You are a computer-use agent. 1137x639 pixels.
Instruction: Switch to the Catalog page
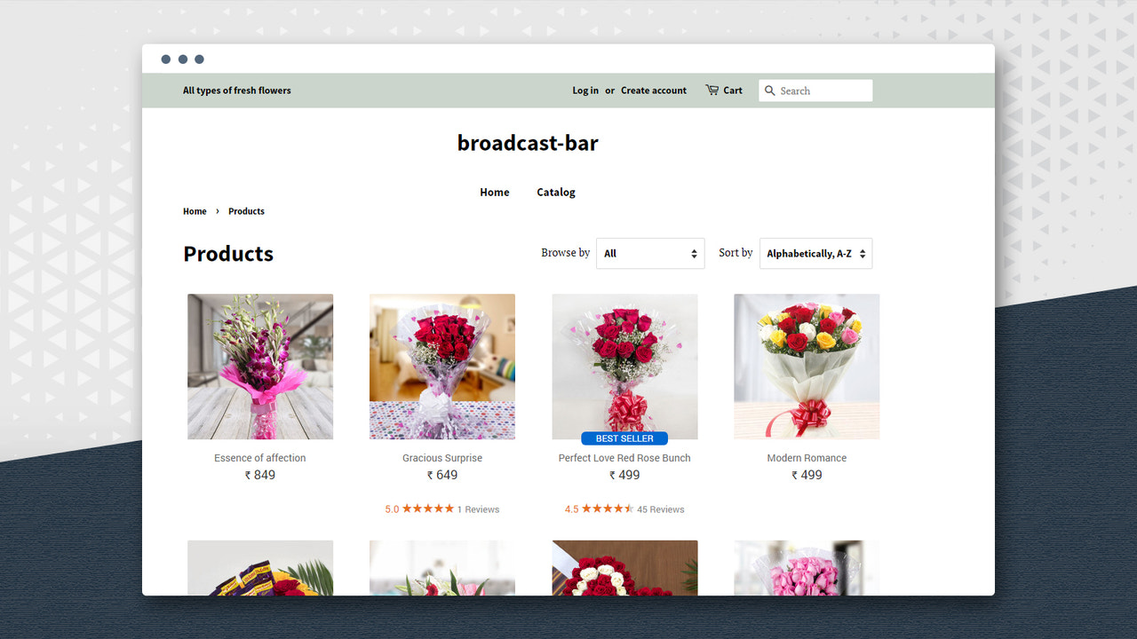point(555,192)
